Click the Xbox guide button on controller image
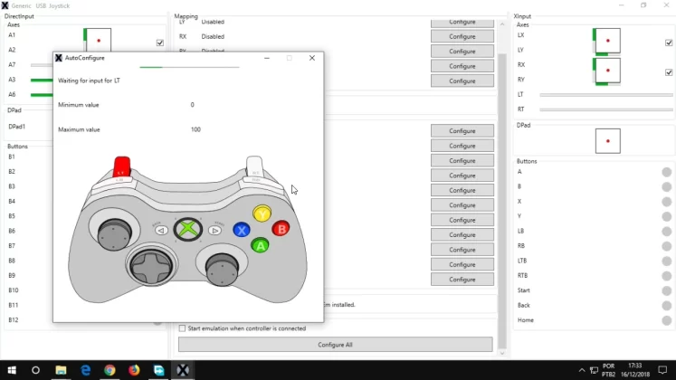The image size is (676, 380). 188,229
